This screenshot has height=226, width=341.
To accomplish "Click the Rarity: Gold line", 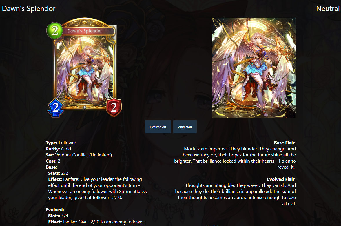I will (58, 149).
